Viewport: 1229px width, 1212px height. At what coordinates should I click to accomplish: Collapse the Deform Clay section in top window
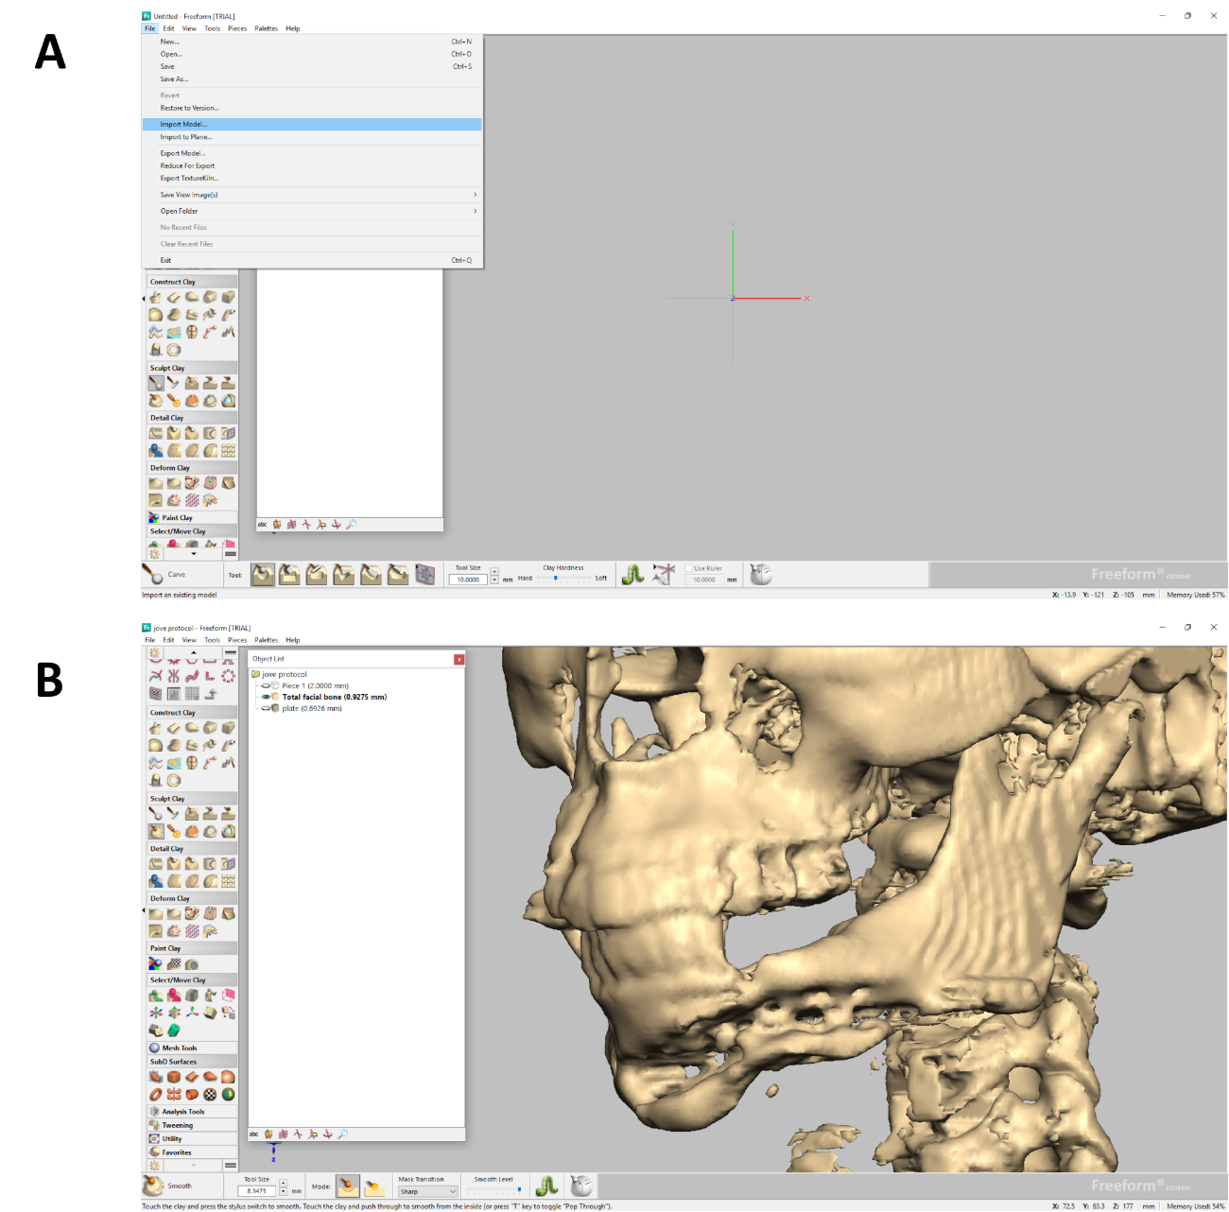point(192,468)
